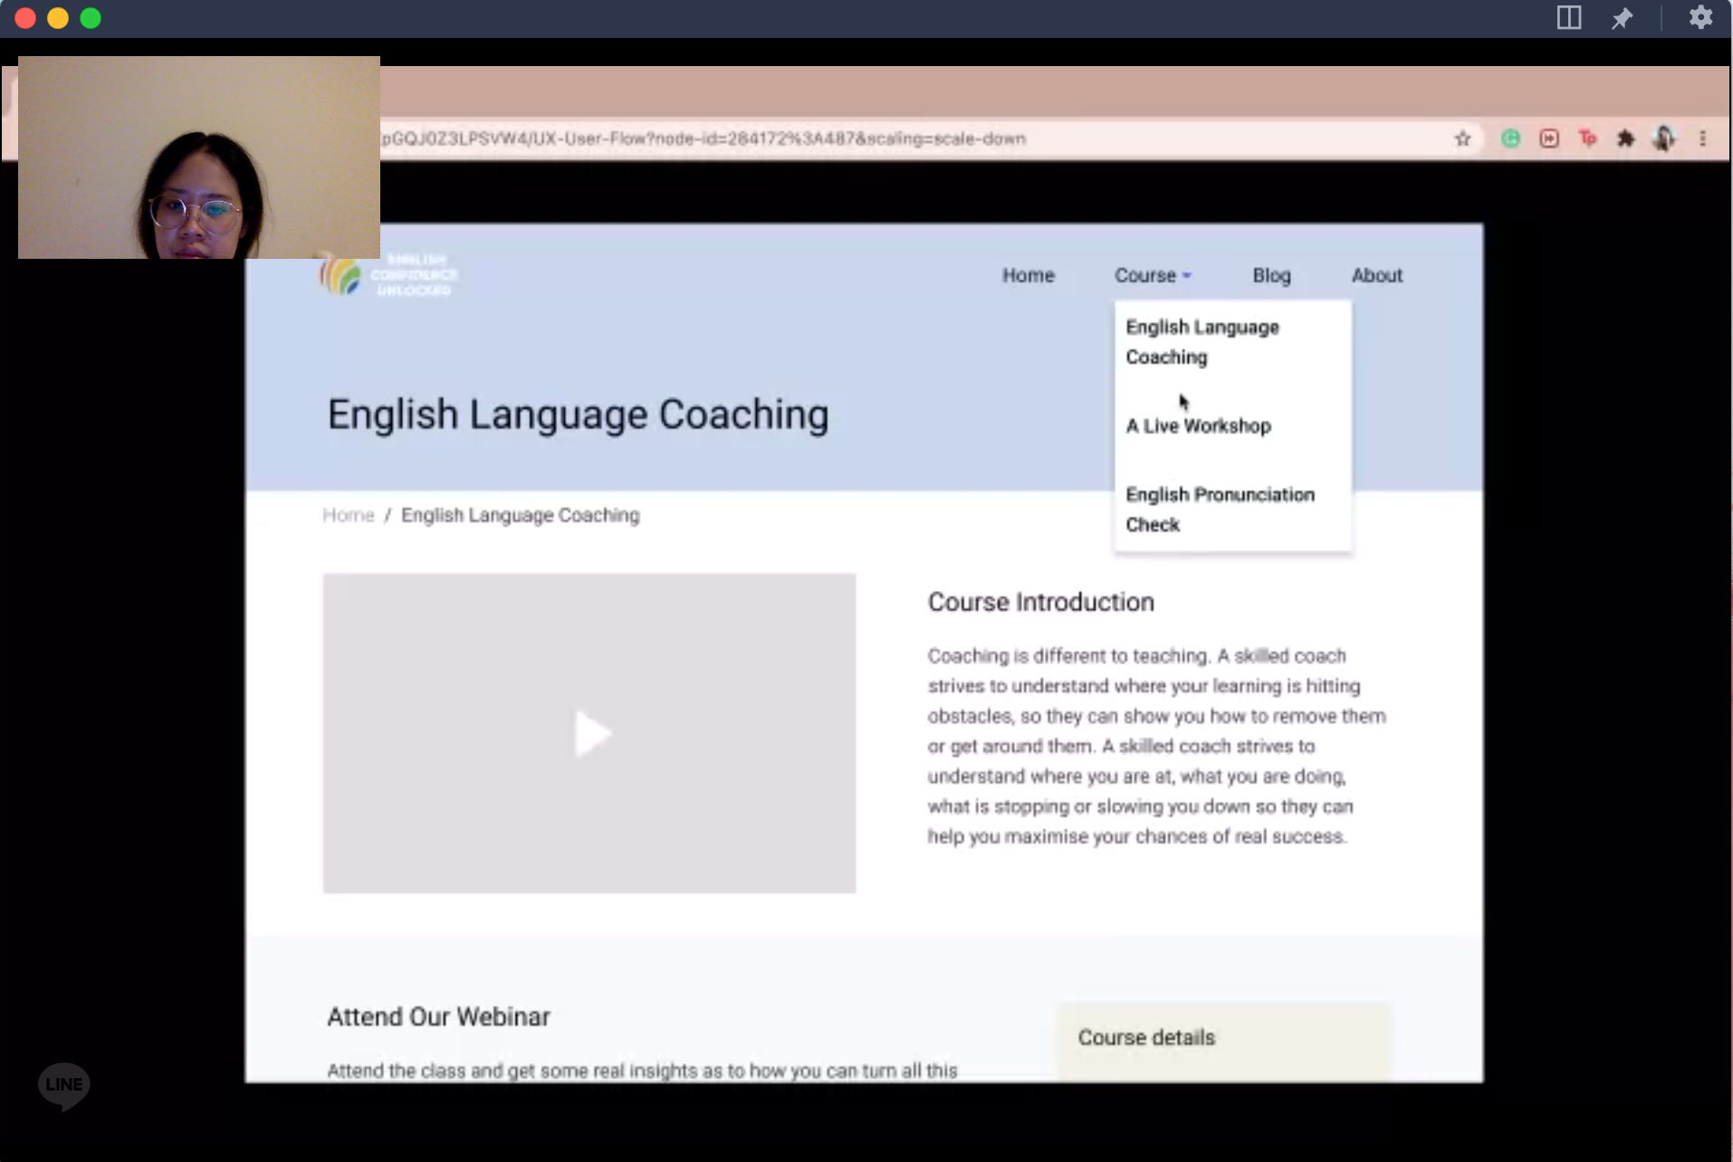This screenshot has width=1733, height=1162.
Task: Click the yellow minimize window button
Action: click(x=58, y=18)
